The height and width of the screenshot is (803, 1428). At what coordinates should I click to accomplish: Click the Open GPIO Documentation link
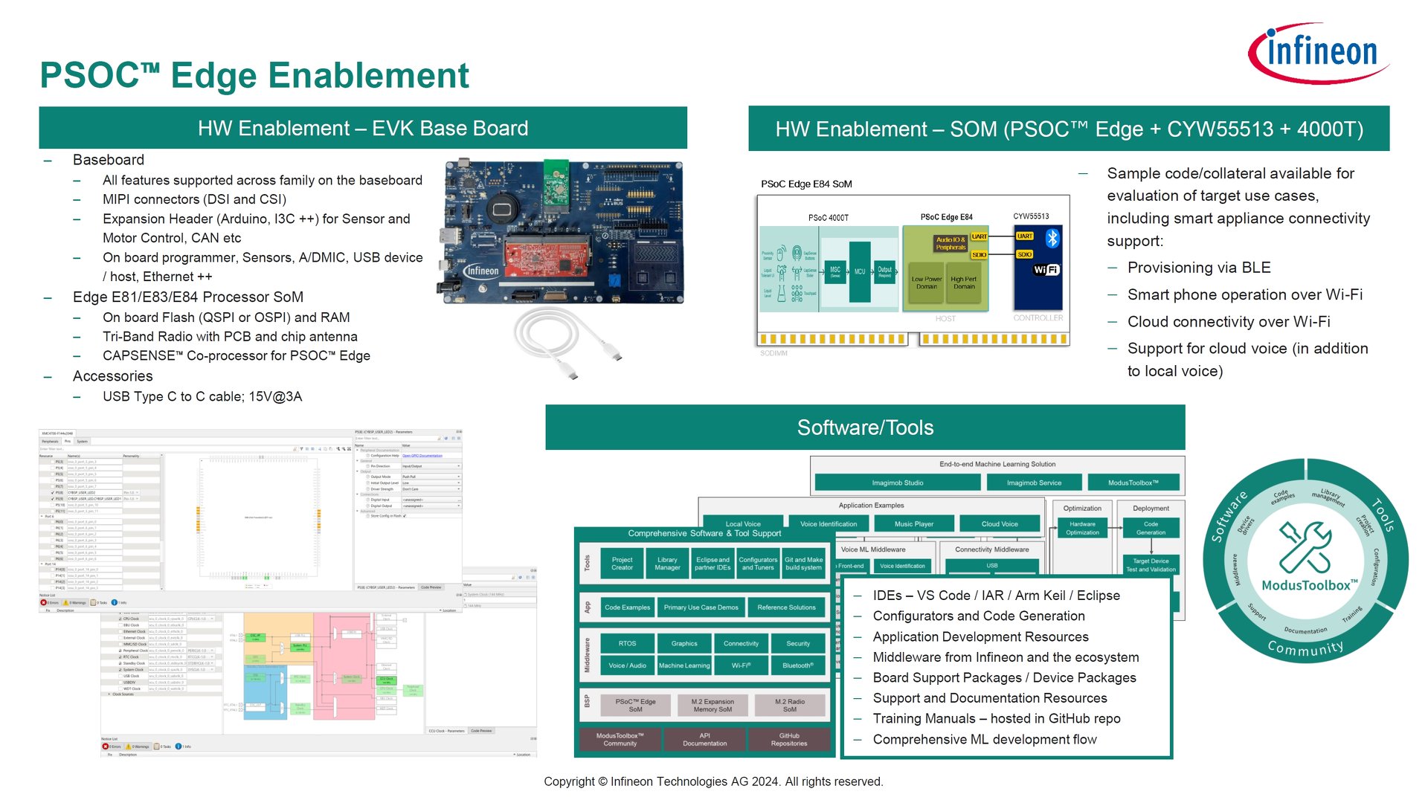click(x=422, y=456)
